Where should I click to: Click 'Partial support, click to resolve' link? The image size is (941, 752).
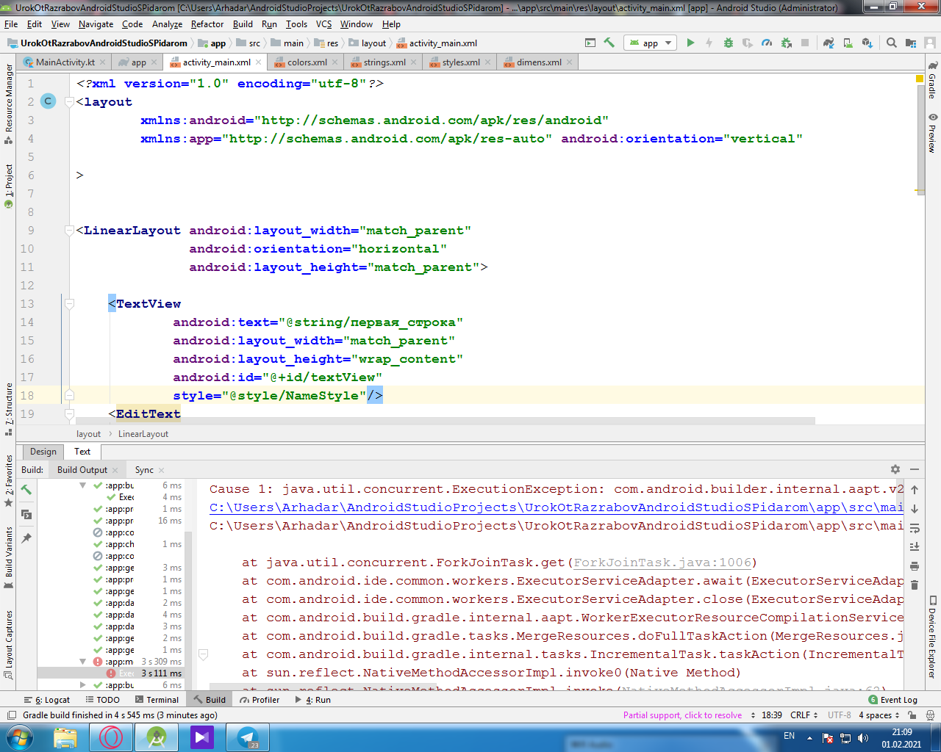pyautogui.click(x=682, y=715)
